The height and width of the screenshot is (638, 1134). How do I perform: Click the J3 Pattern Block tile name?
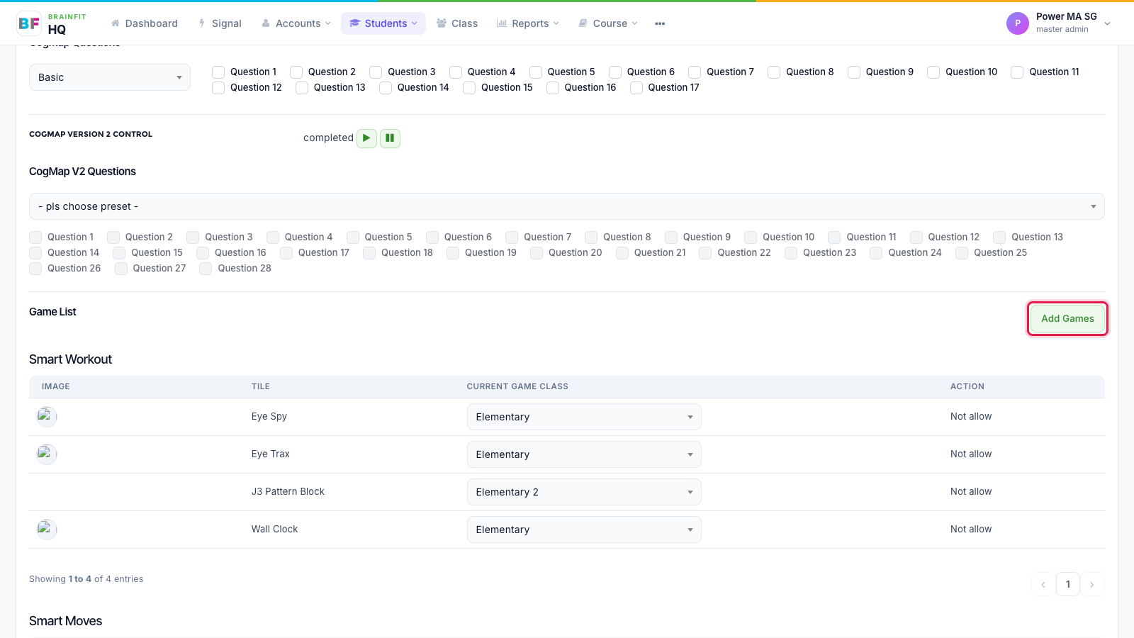pos(288,491)
